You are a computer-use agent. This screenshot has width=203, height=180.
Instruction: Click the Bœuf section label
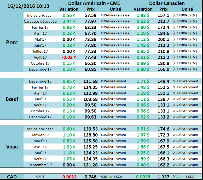pyautogui.click(x=12, y=99)
